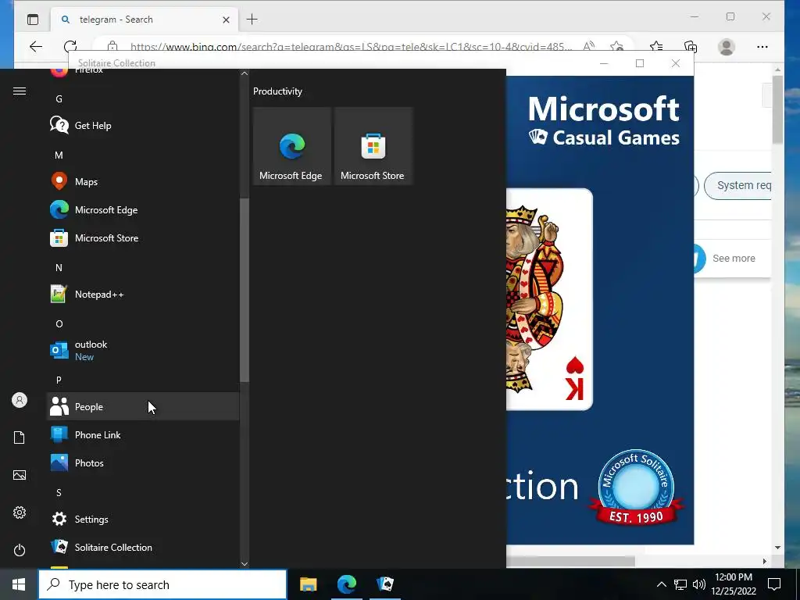Click the Microsoft Edge productivity tile
The image size is (800, 600).
292,146
